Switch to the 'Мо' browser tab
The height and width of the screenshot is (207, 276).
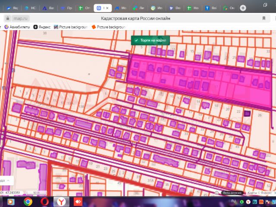(x=120, y=8)
